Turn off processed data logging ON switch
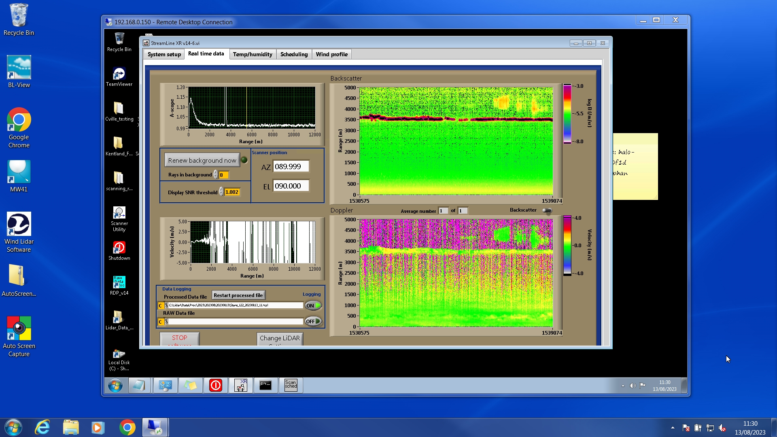The width and height of the screenshot is (777, 437). coord(313,305)
